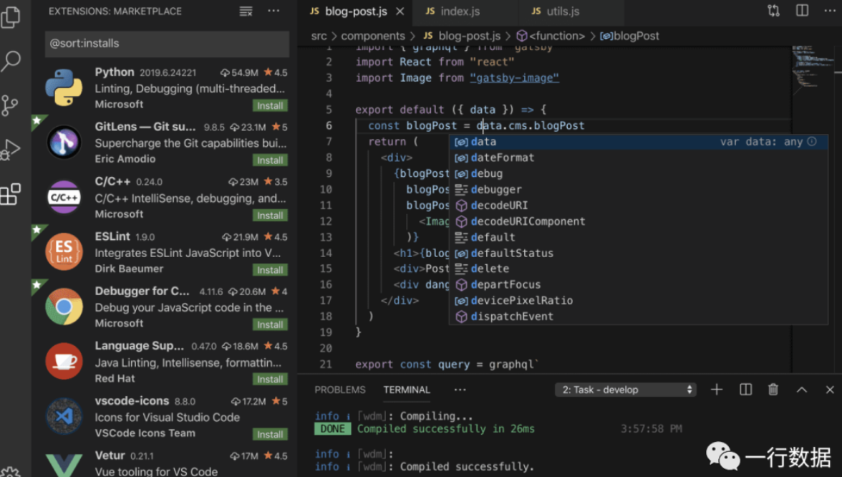Open the Manage gear in activity bar
The height and width of the screenshot is (477, 842).
pyautogui.click(x=10, y=472)
